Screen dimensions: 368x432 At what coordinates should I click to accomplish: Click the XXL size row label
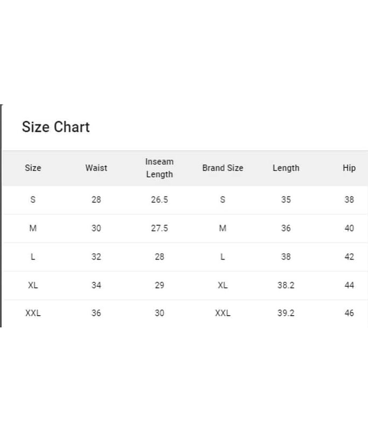tap(33, 313)
